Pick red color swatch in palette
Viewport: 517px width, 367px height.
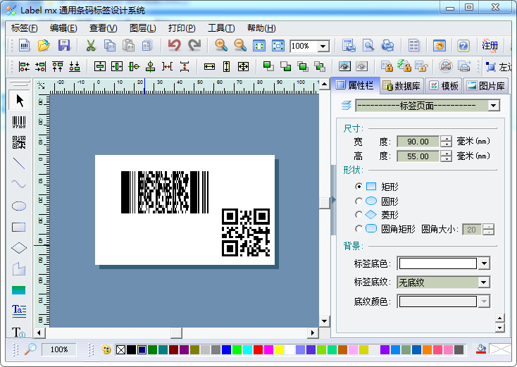258,349
